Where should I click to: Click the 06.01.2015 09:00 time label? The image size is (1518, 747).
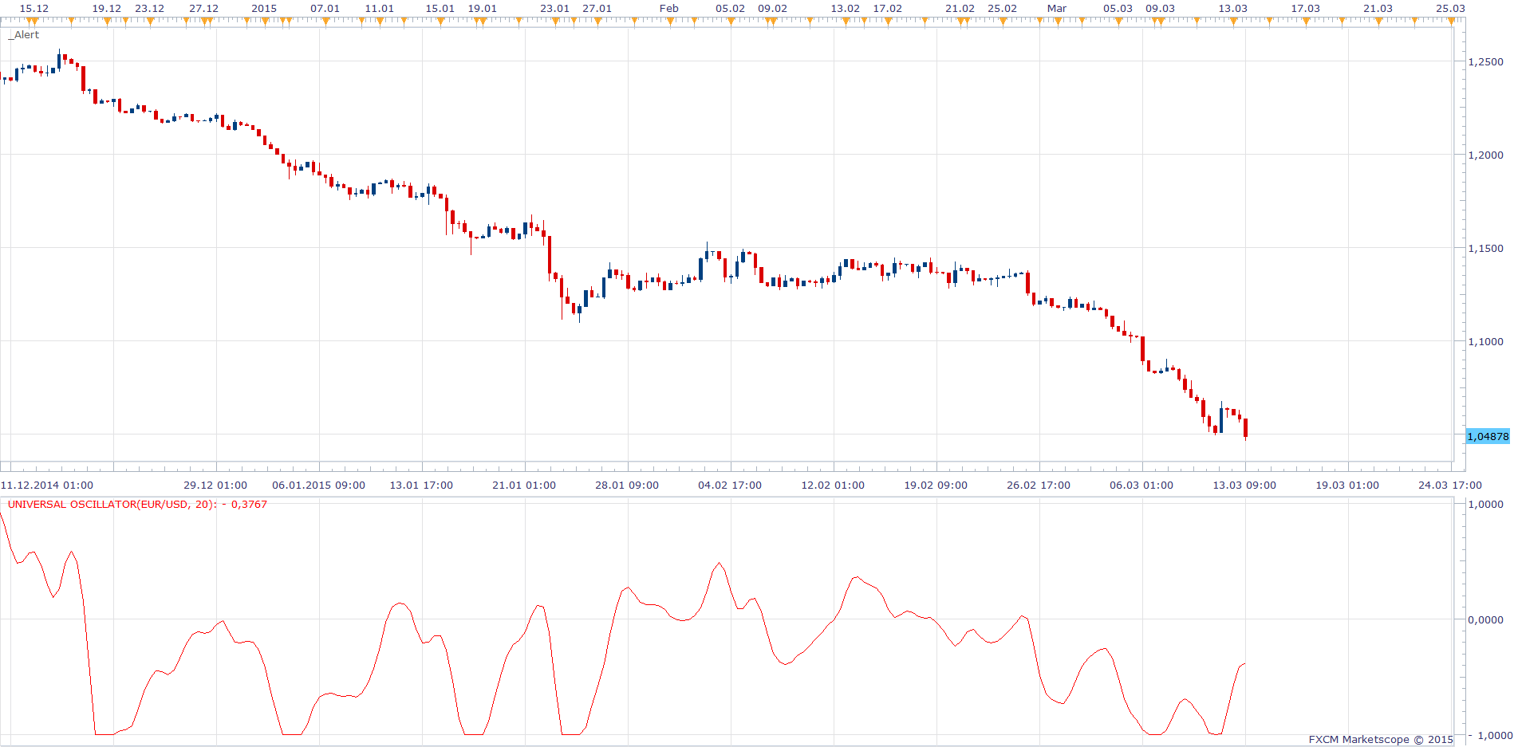point(318,485)
